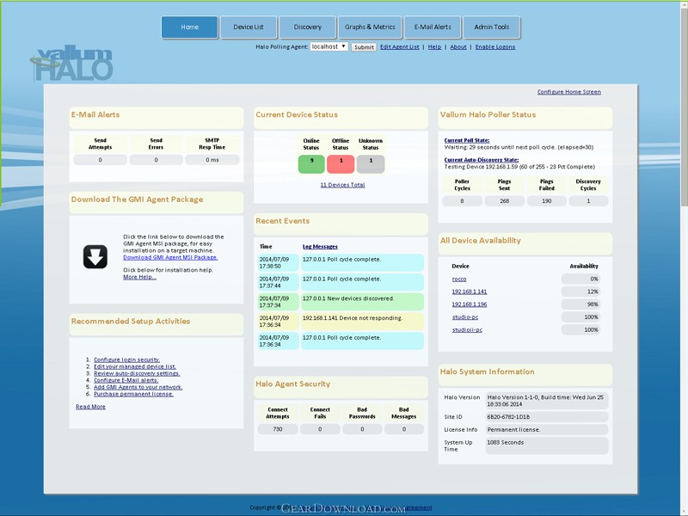Image resolution: width=688 pixels, height=516 pixels.
Task: Click the Help link
Action: click(x=434, y=47)
